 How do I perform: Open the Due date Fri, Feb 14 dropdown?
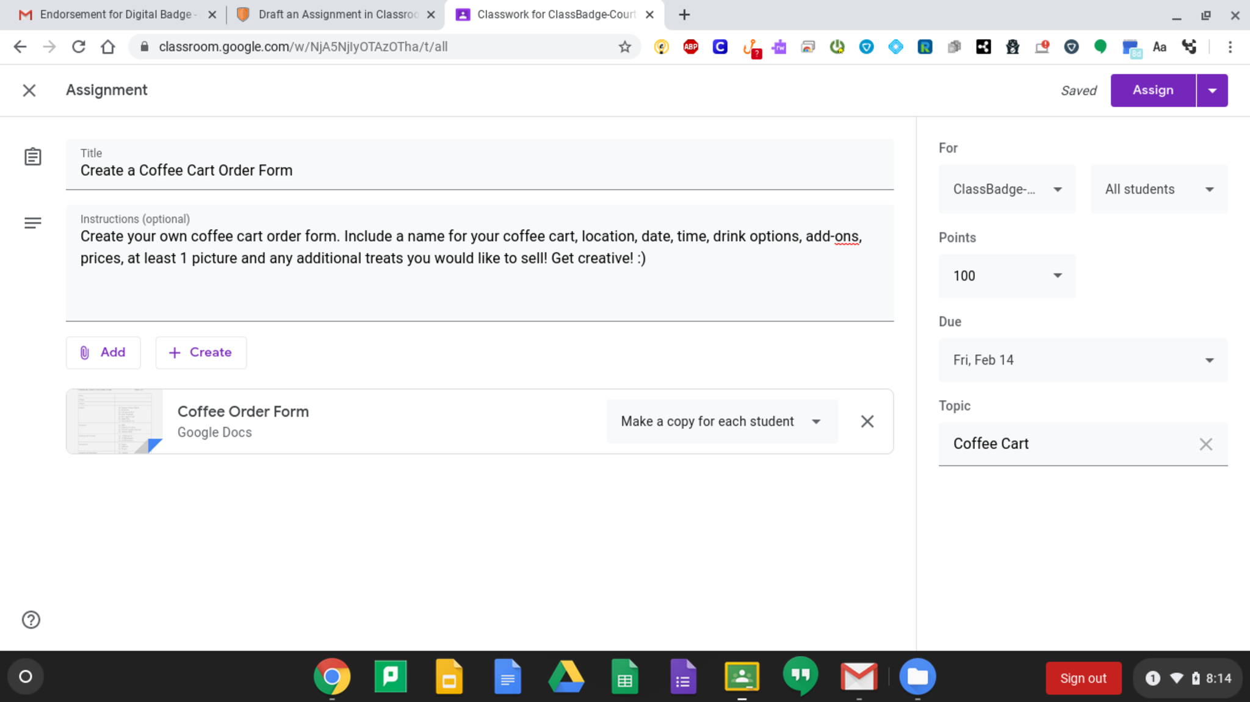tap(1083, 360)
